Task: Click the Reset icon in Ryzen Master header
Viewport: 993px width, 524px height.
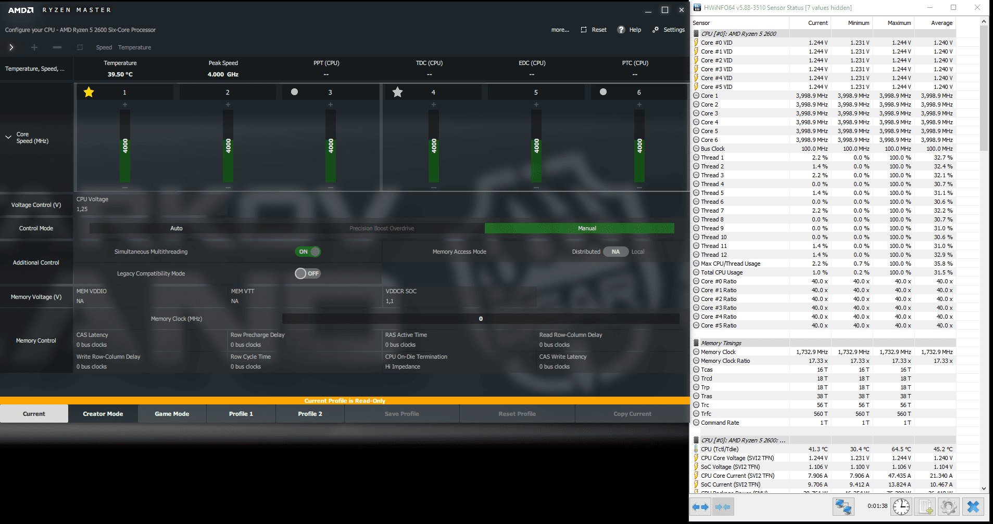Action: coord(584,30)
